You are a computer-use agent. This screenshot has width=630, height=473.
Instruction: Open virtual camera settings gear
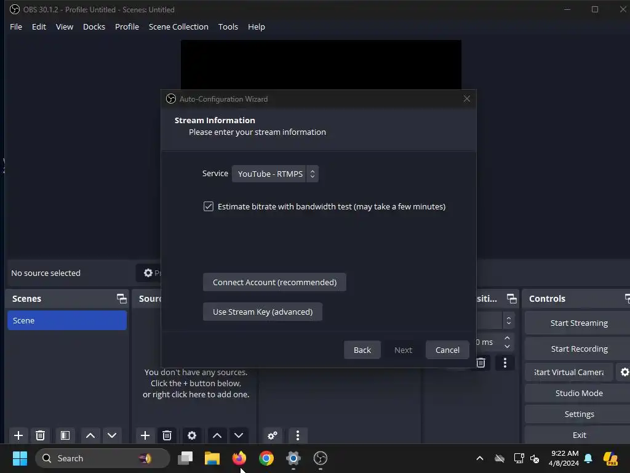624,372
